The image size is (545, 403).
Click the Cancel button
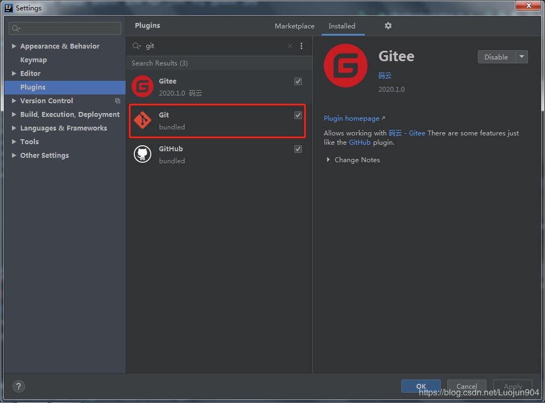pyautogui.click(x=466, y=386)
